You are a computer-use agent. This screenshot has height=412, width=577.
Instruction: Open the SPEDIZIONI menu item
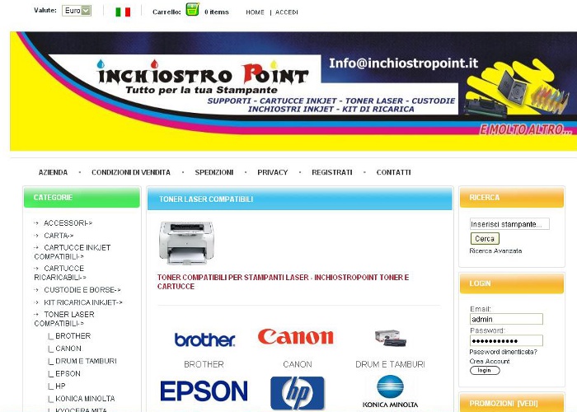coord(214,172)
